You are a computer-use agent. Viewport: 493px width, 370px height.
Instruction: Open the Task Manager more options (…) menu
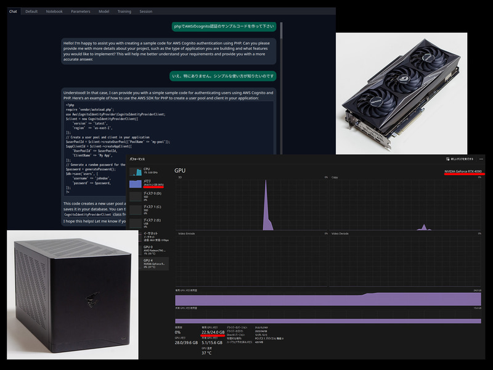(481, 159)
